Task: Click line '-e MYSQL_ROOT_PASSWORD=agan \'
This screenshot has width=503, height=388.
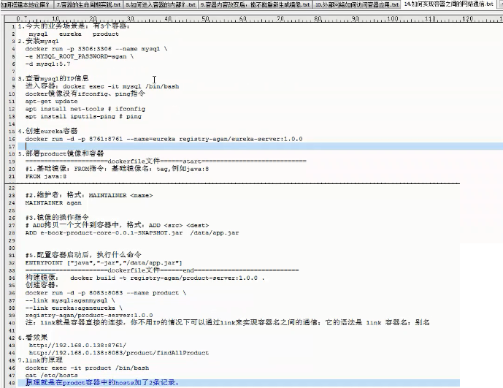Action: pos(80,56)
